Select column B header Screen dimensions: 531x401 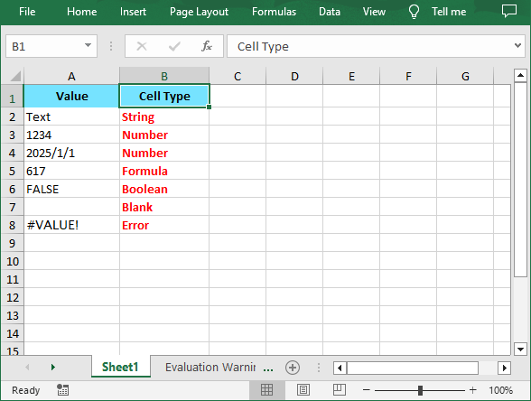(x=164, y=76)
